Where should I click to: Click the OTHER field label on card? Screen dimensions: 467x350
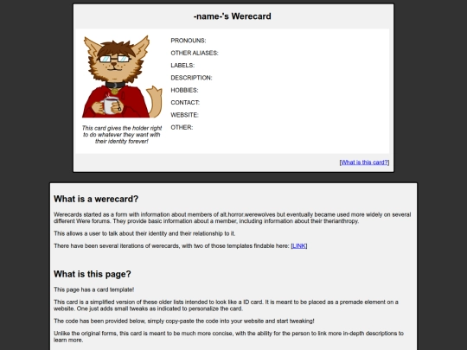coord(182,127)
